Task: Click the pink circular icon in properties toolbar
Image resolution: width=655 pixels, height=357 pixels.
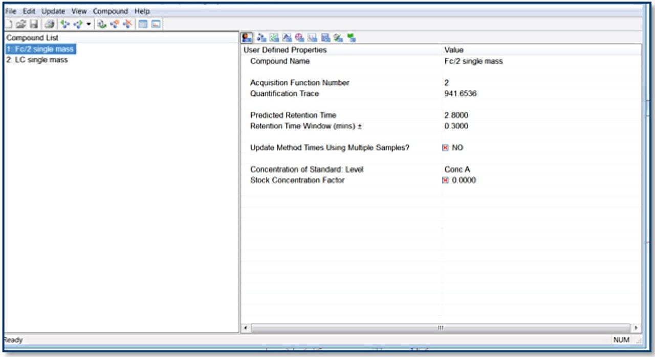Action: coord(300,37)
